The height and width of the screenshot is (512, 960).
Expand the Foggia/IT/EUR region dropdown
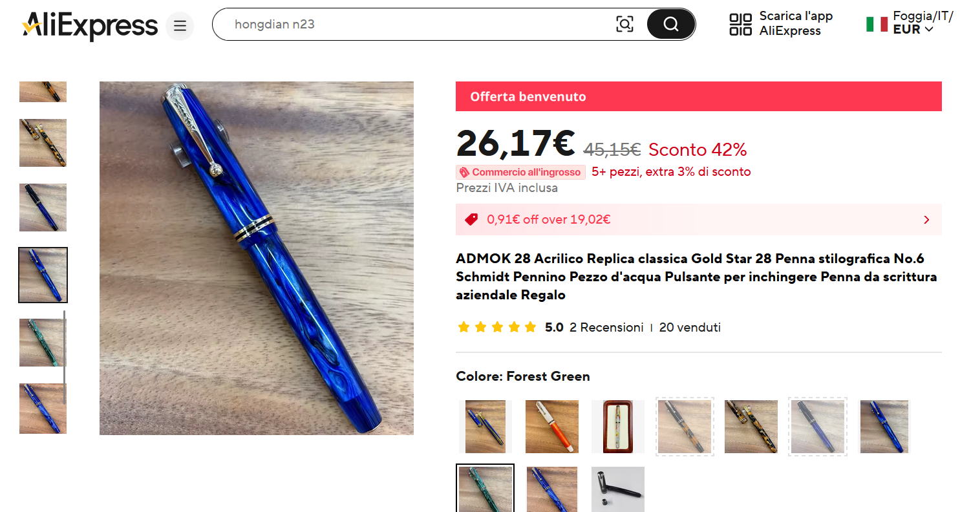923,23
